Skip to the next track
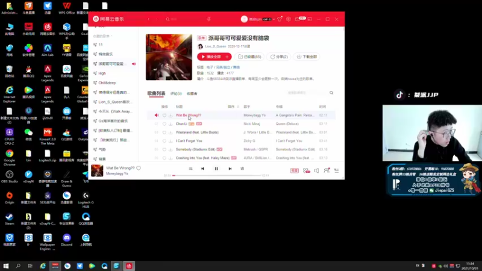Viewport: 482px width, 271px height. 230,169
